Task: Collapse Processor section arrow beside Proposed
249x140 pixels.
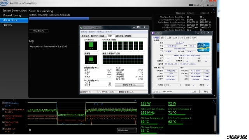Action: point(212,13)
